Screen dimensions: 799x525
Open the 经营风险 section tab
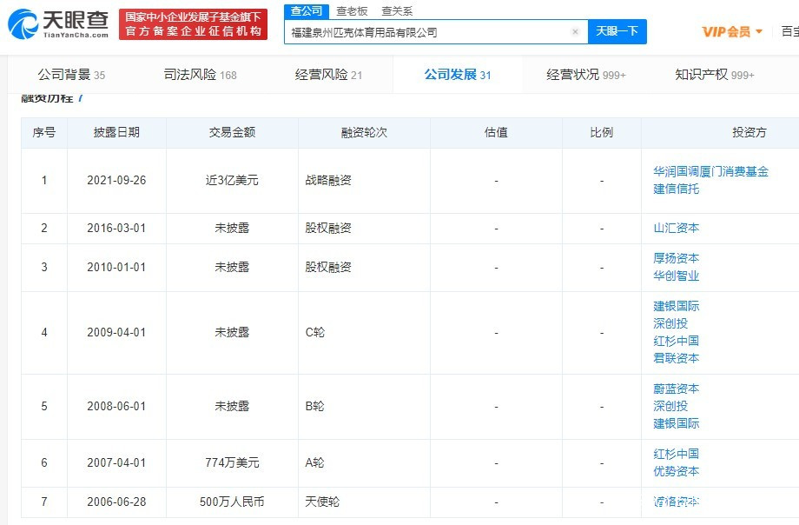click(x=328, y=75)
